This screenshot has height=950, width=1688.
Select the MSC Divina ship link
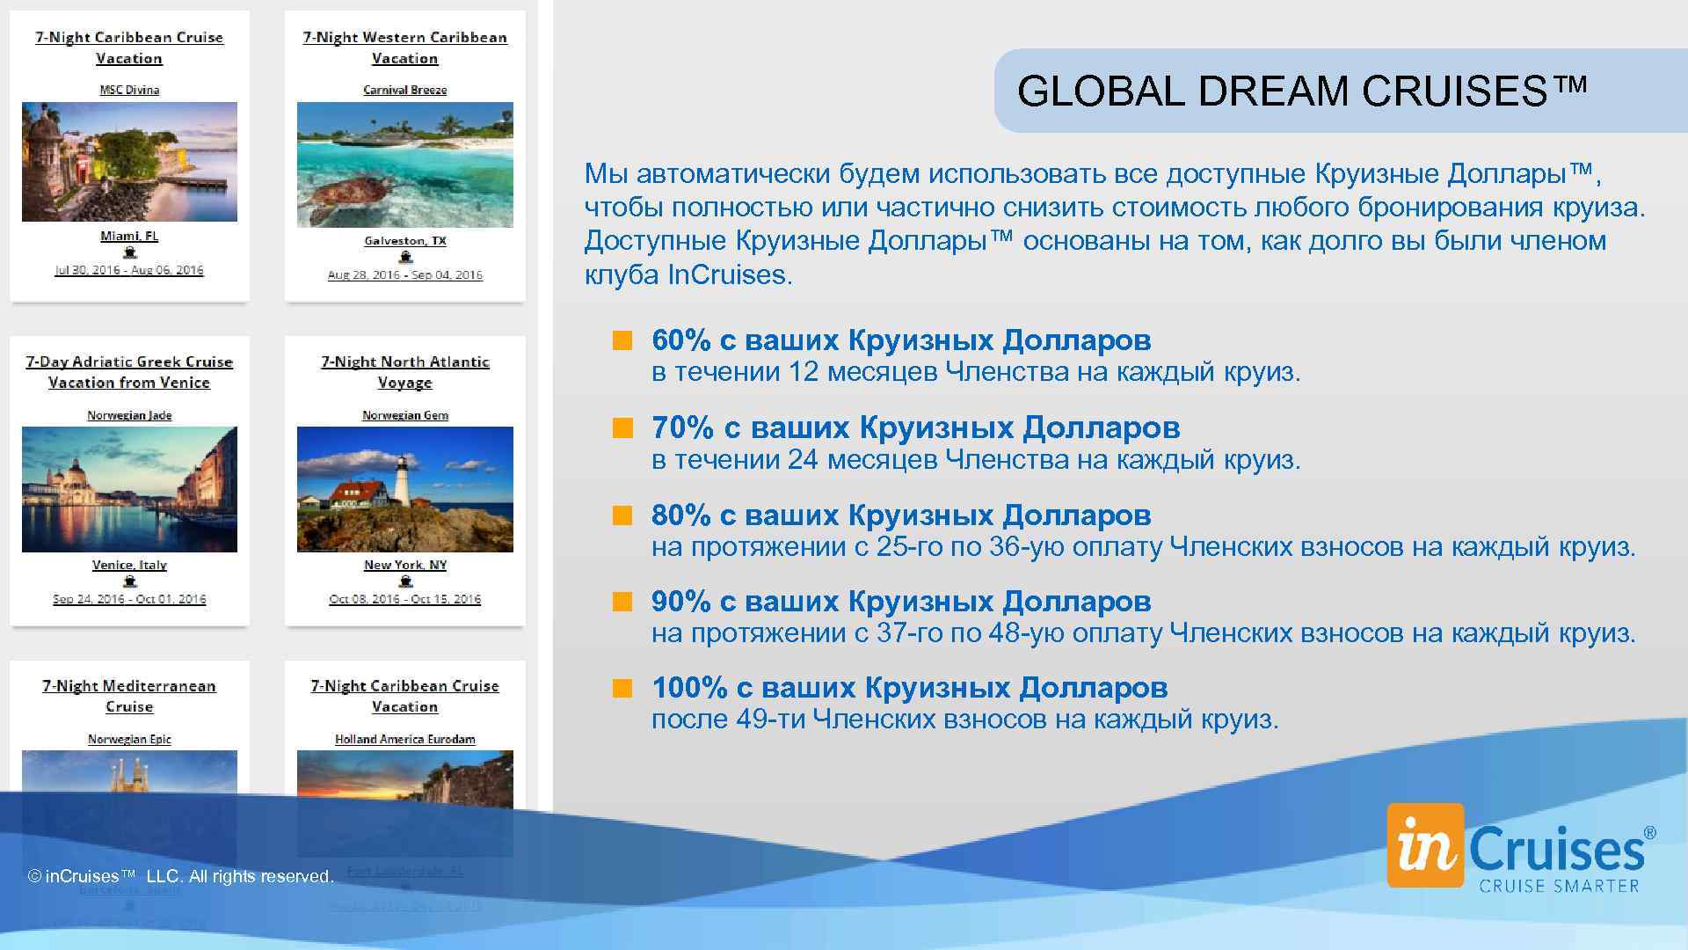tap(128, 89)
